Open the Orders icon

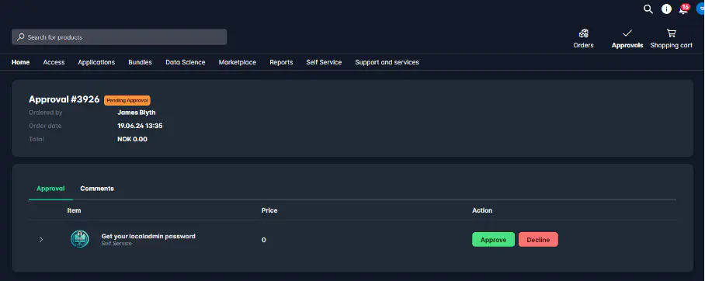(584, 33)
